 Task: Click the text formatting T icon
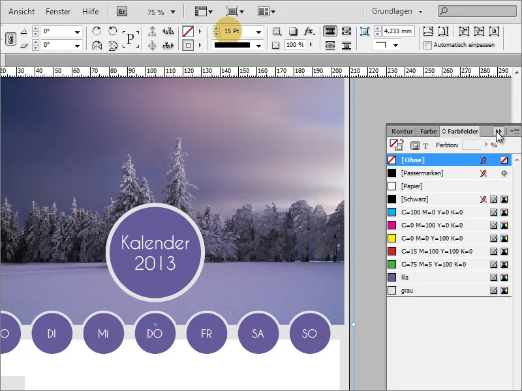tap(425, 145)
